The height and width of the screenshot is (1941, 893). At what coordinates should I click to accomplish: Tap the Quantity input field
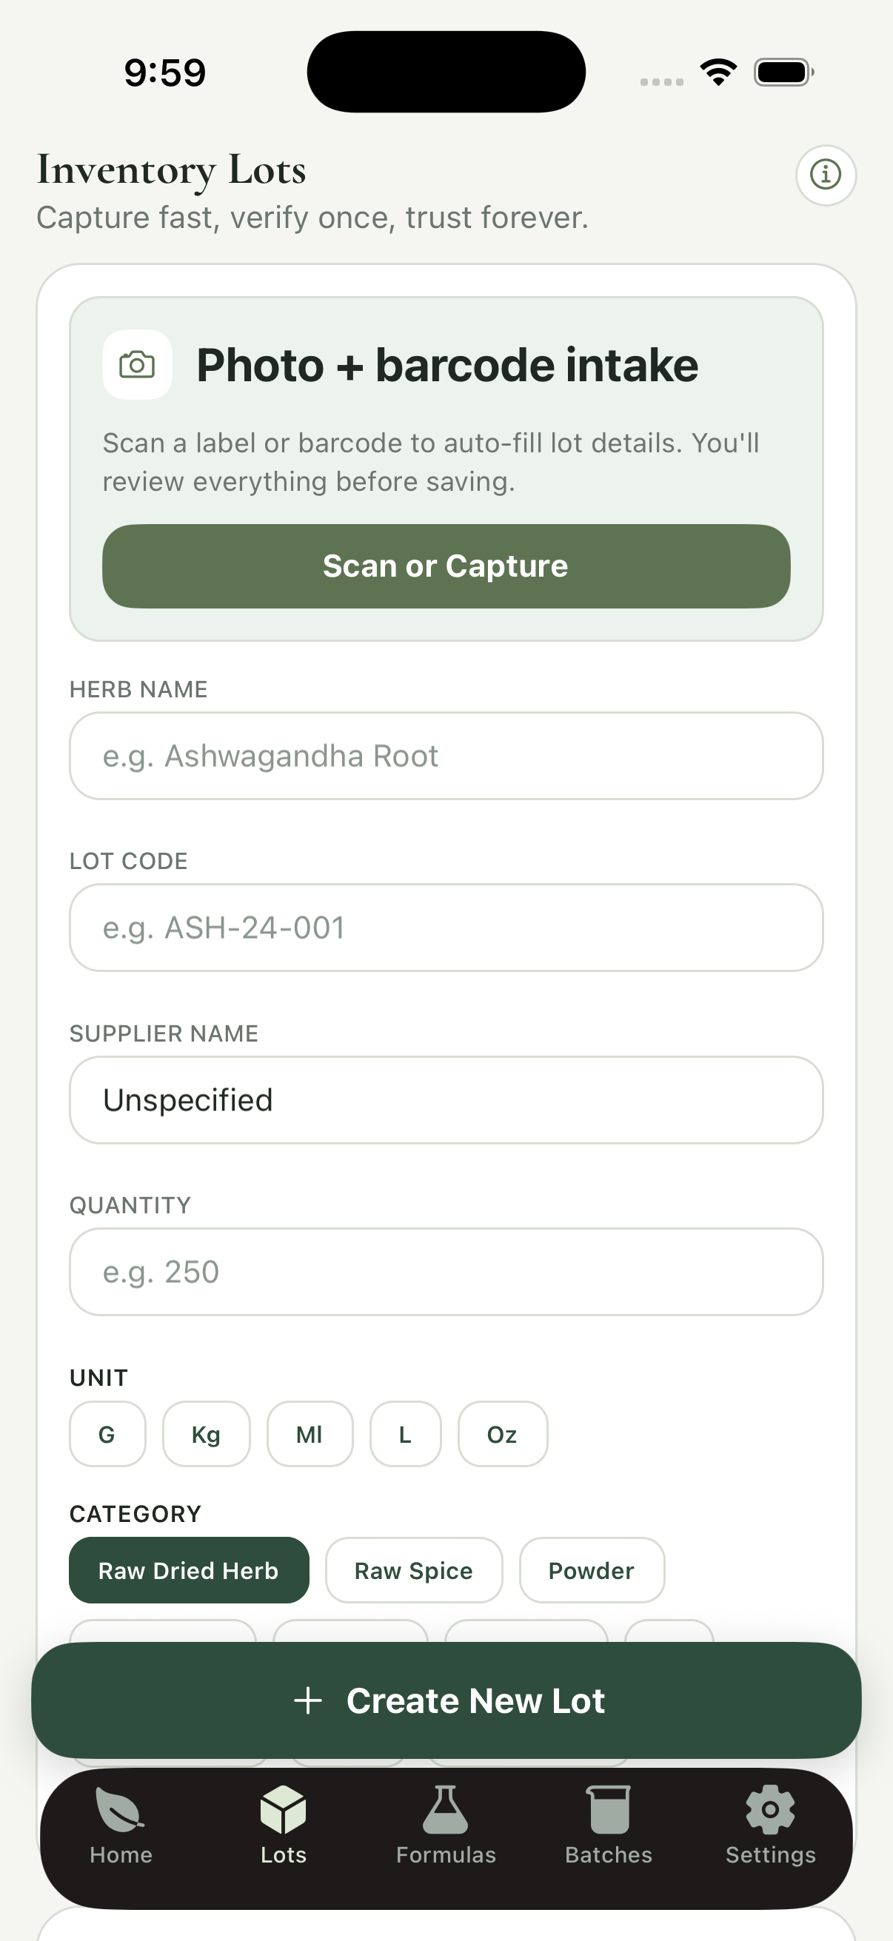coord(446,1272)
